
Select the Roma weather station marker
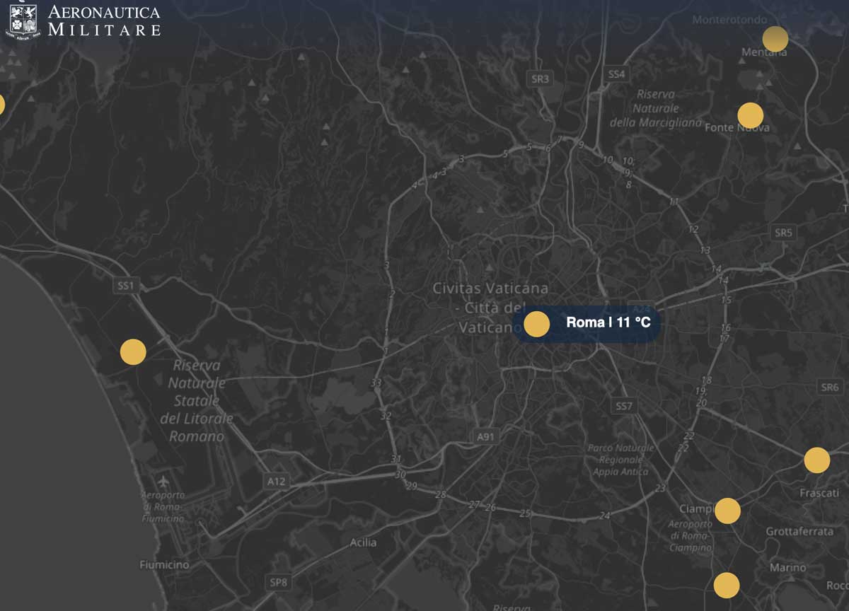[536, 324]
